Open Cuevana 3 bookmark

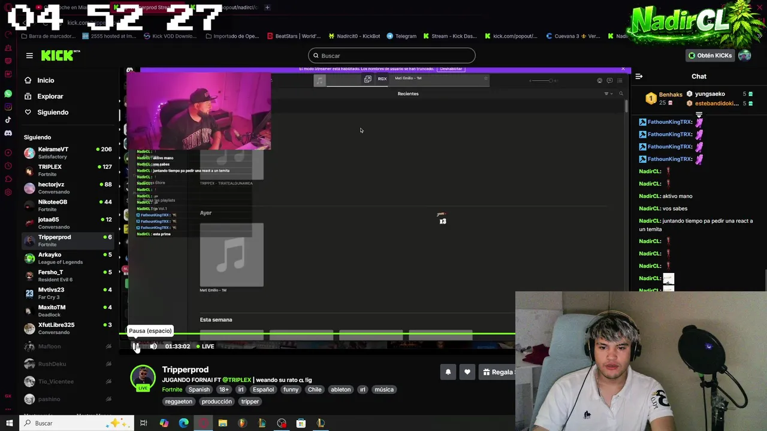tap(573, 36)
